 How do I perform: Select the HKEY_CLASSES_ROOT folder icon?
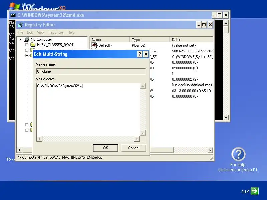point(33,45)
